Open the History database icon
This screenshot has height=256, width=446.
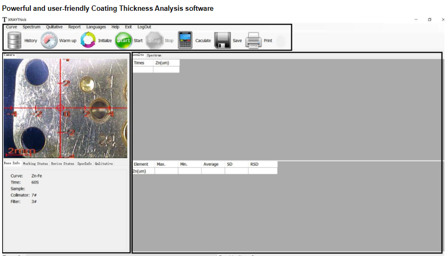tap(14, 41)
